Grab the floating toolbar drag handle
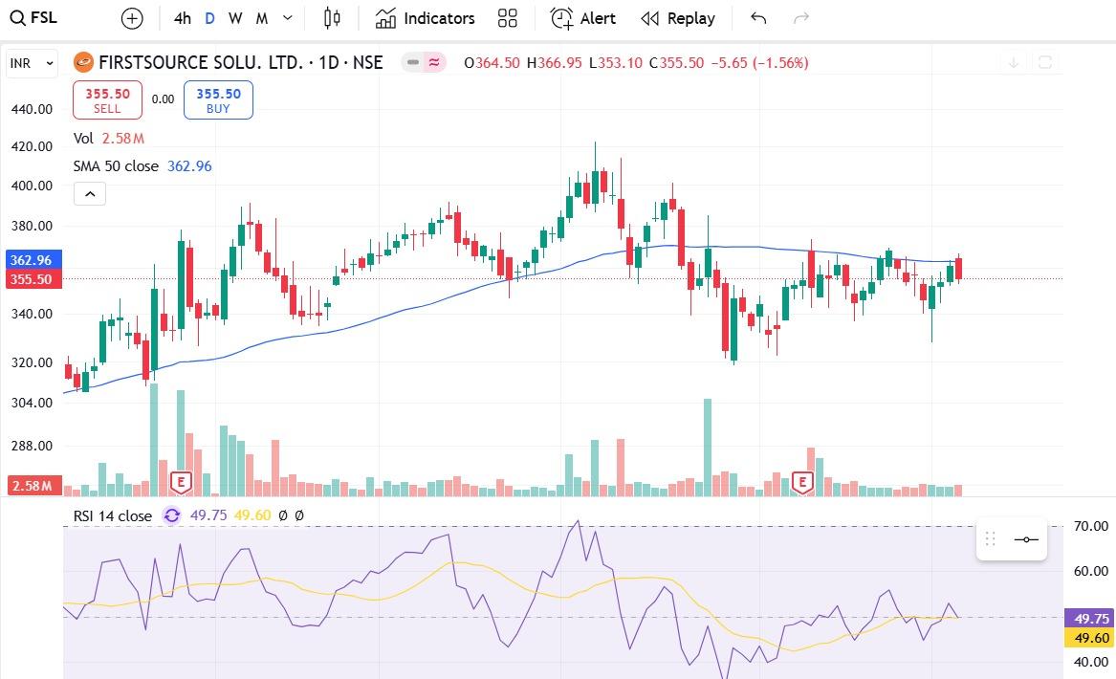 (x=990, y=538)
